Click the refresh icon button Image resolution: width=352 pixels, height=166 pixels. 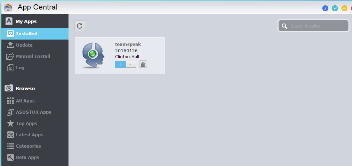[80, 26]
